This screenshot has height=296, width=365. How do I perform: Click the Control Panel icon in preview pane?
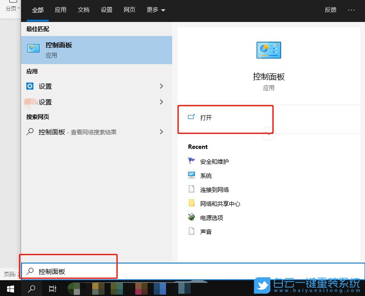pos(268,50)
